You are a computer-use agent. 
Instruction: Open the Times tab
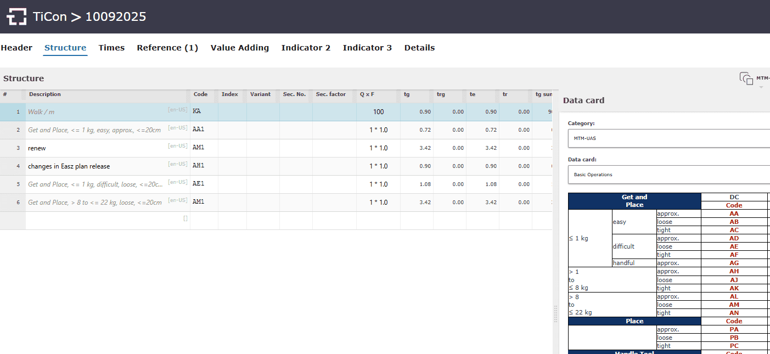111,48
